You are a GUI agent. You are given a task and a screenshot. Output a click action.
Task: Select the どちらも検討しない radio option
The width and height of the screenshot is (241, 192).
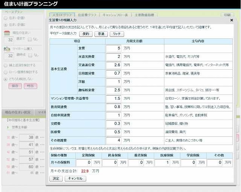(x=5, y=79)
